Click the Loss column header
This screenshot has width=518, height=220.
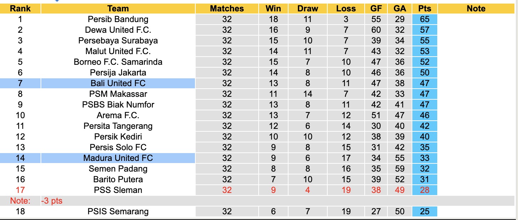[x=346, y=9]
